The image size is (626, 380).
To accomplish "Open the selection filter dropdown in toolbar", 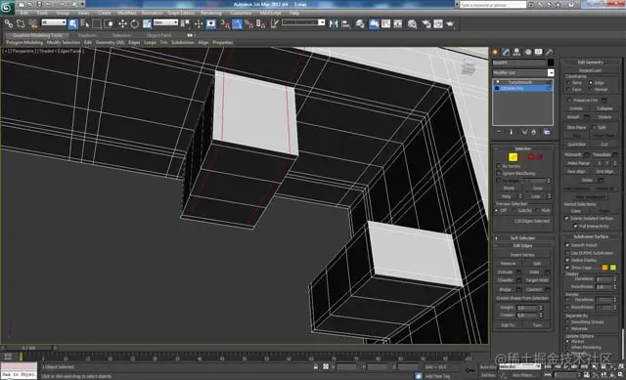I will pyautogui.click(x=54, y=22).
